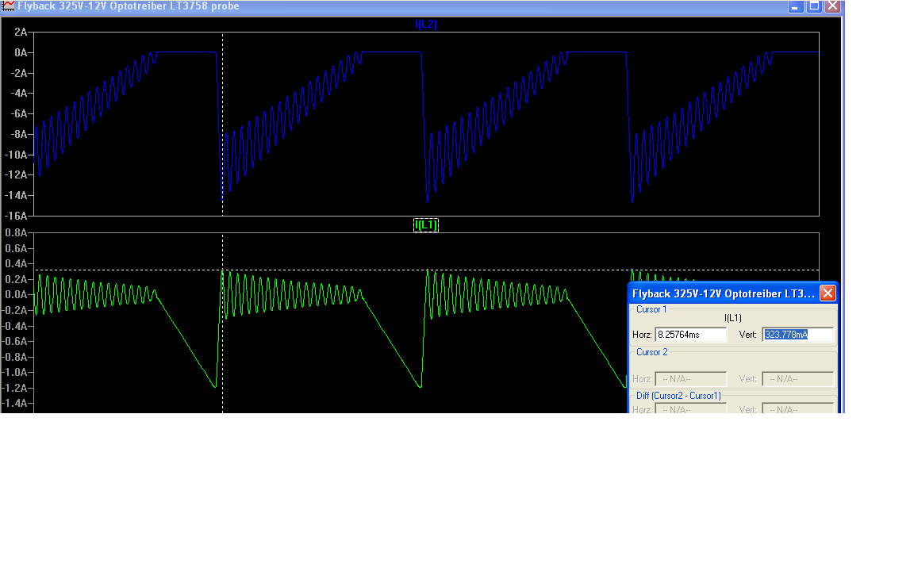Click the 2A label on the upper axis
The width and height of the screenshot is (914, 571).
click(x=20, y=33)
